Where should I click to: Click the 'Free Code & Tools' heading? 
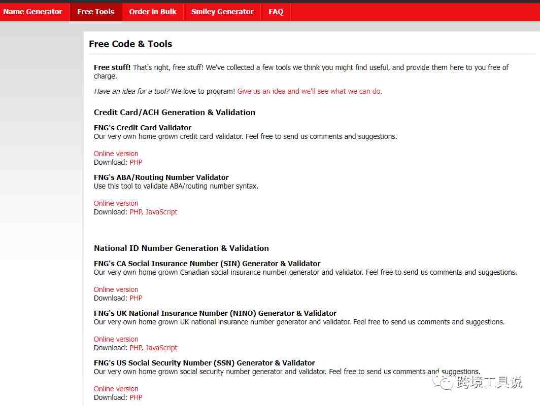[x=130, y=44]
